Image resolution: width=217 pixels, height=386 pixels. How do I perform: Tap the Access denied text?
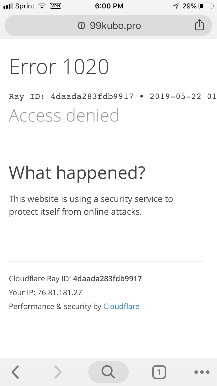pyautogui.click(x=64, y=115)
